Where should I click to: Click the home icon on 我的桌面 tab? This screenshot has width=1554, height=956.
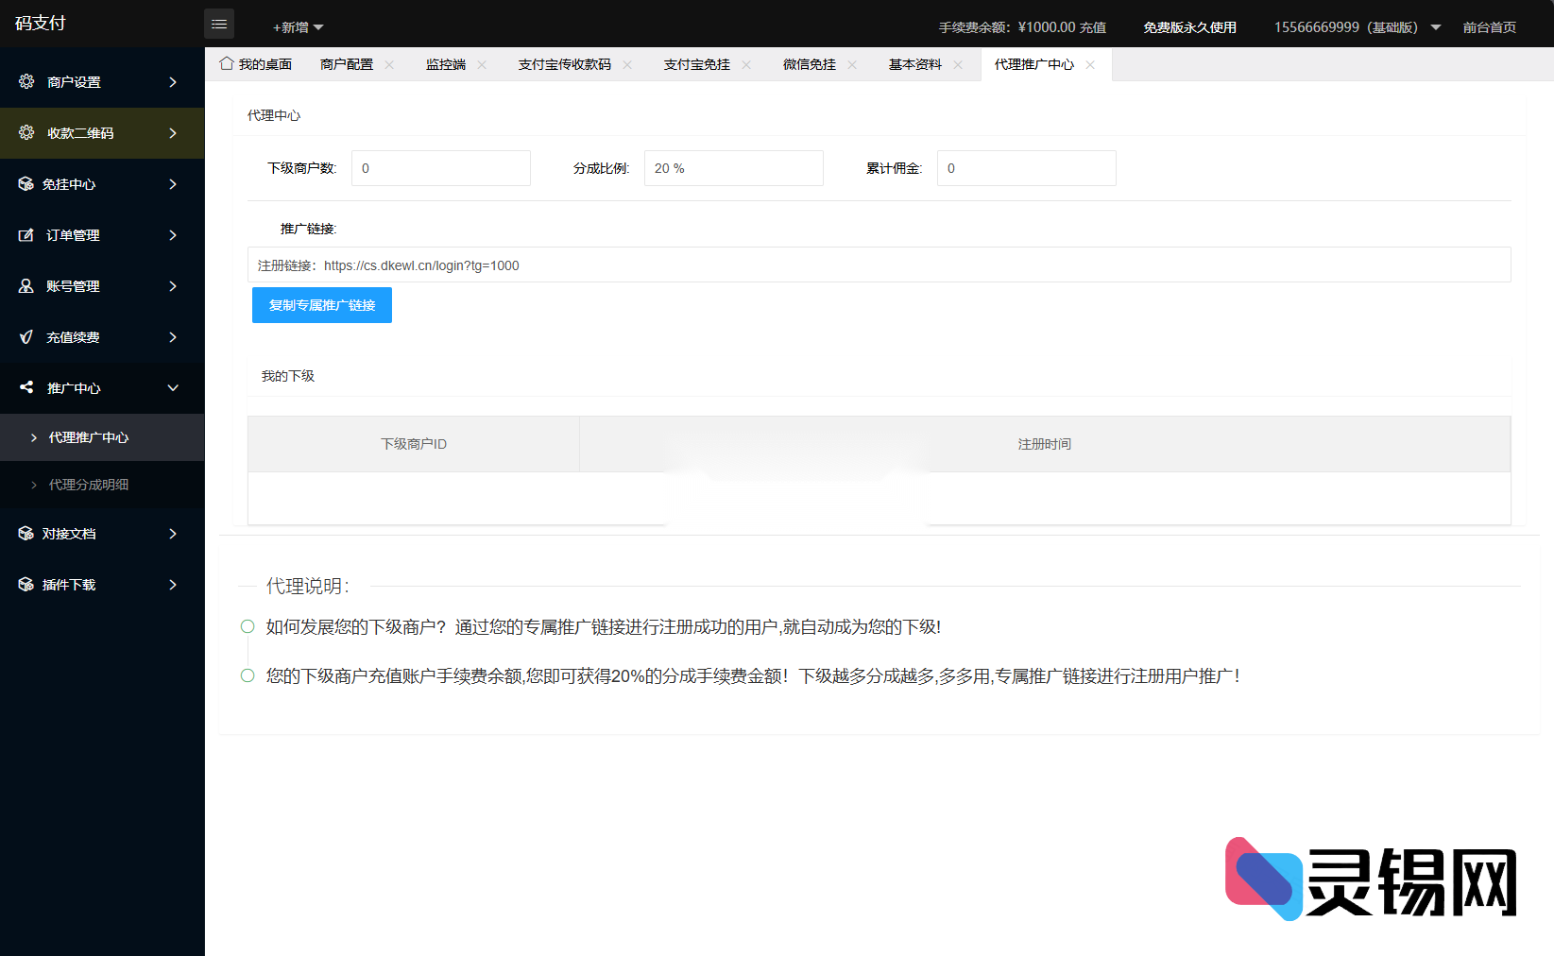coord(226,62)
